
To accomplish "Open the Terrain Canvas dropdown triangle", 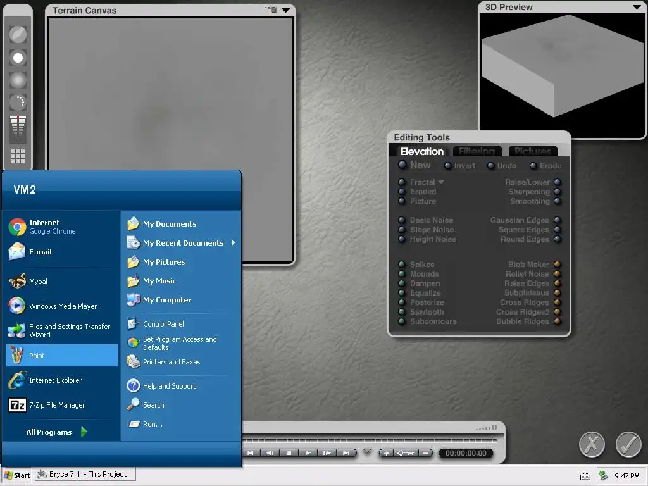I will pos(285,10).
